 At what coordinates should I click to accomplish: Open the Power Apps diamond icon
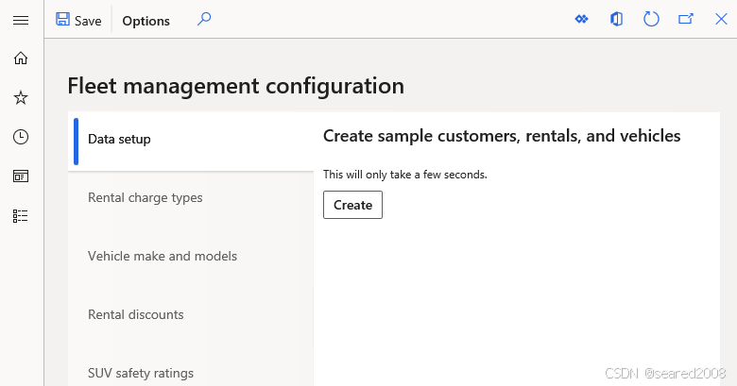(x=582, y=19)
